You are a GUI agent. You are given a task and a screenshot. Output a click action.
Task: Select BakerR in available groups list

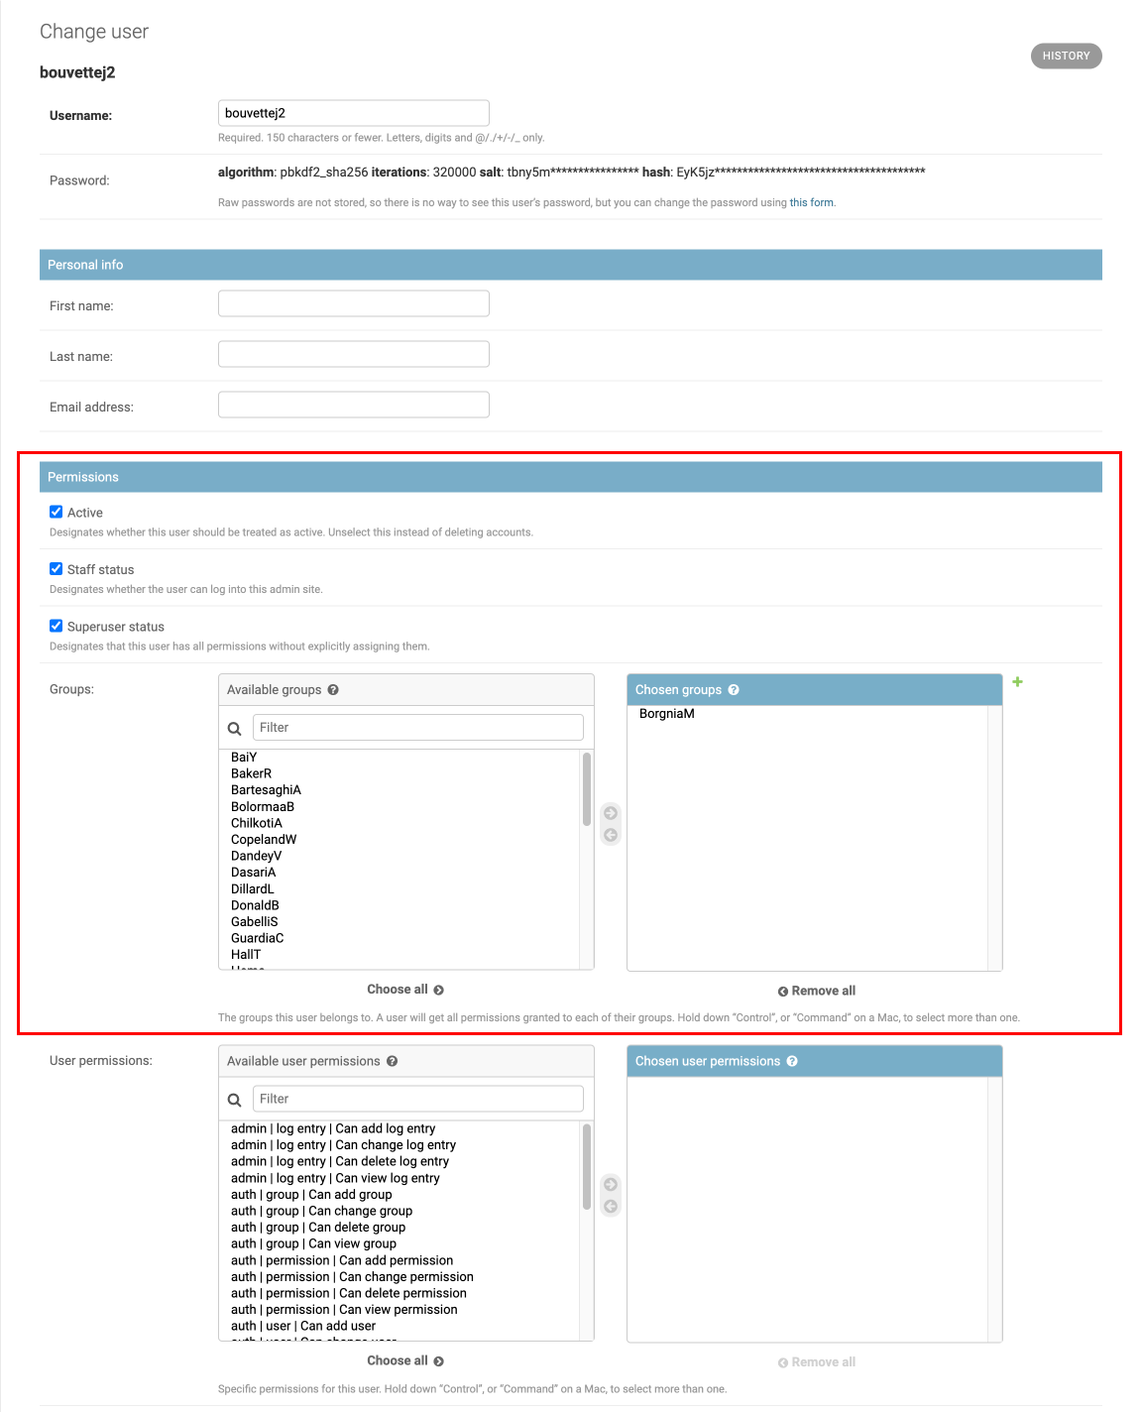point(252,773)
